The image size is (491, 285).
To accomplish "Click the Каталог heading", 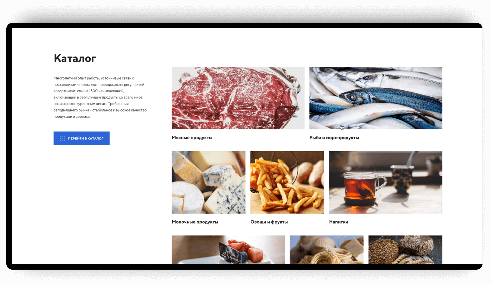I will (x=75, y=58).
